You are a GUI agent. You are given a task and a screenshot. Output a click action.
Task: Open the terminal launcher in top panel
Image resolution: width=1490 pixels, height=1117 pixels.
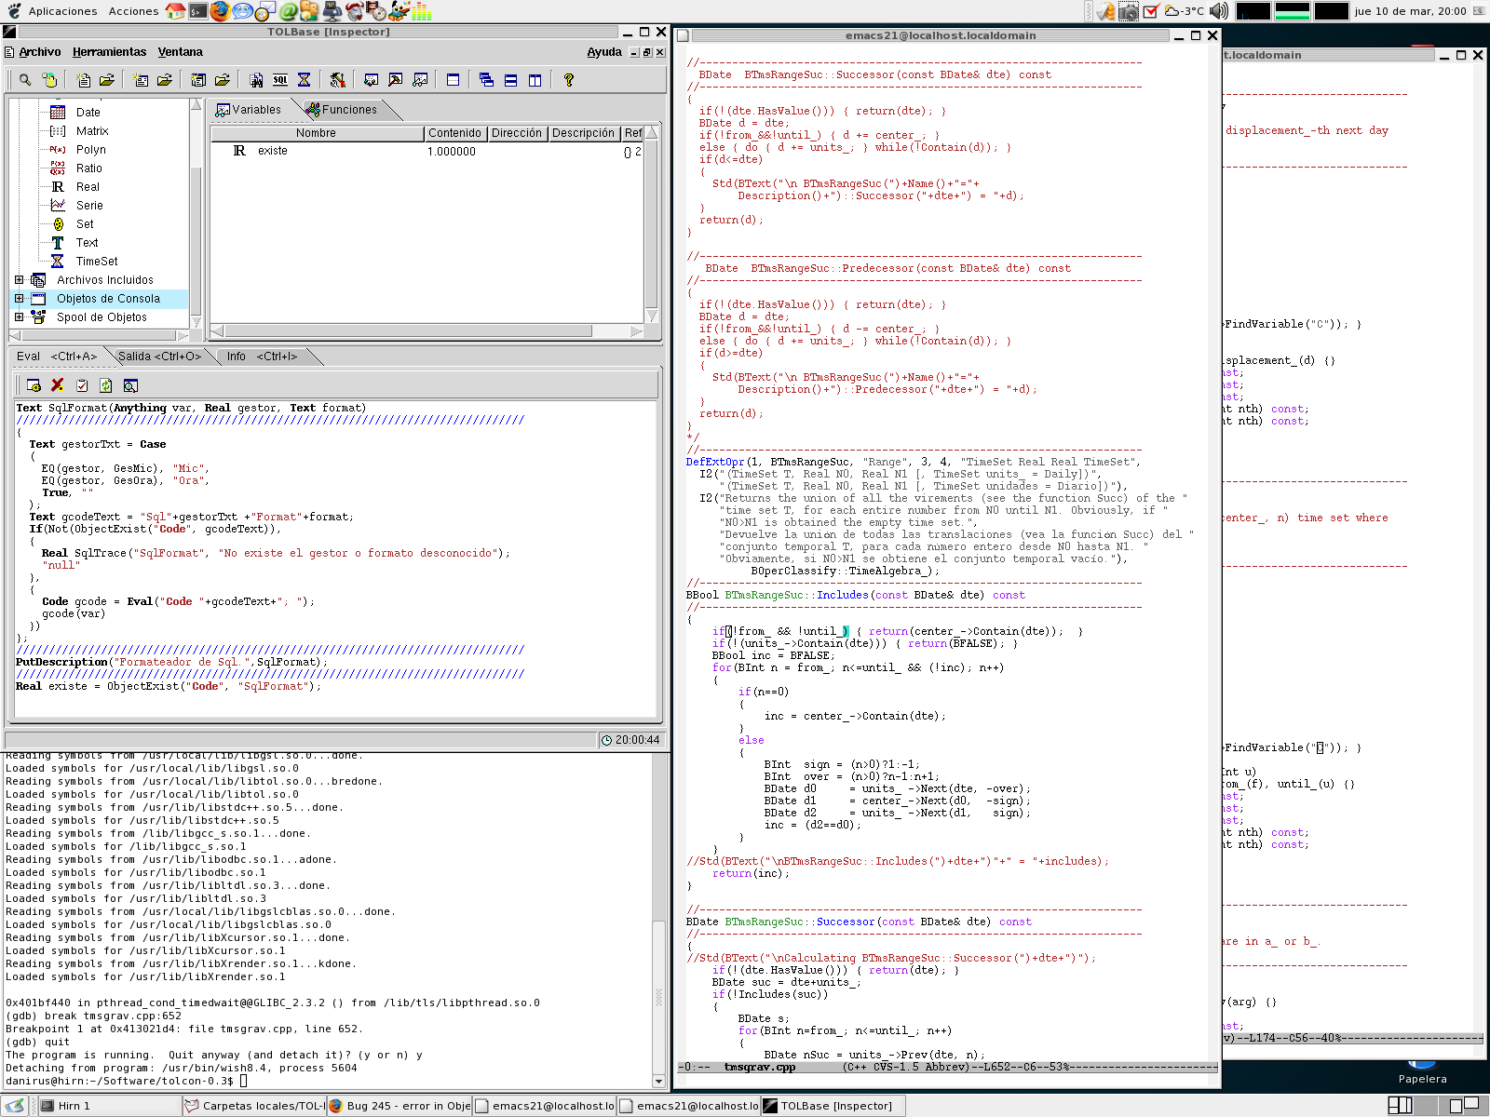(197, 11)
